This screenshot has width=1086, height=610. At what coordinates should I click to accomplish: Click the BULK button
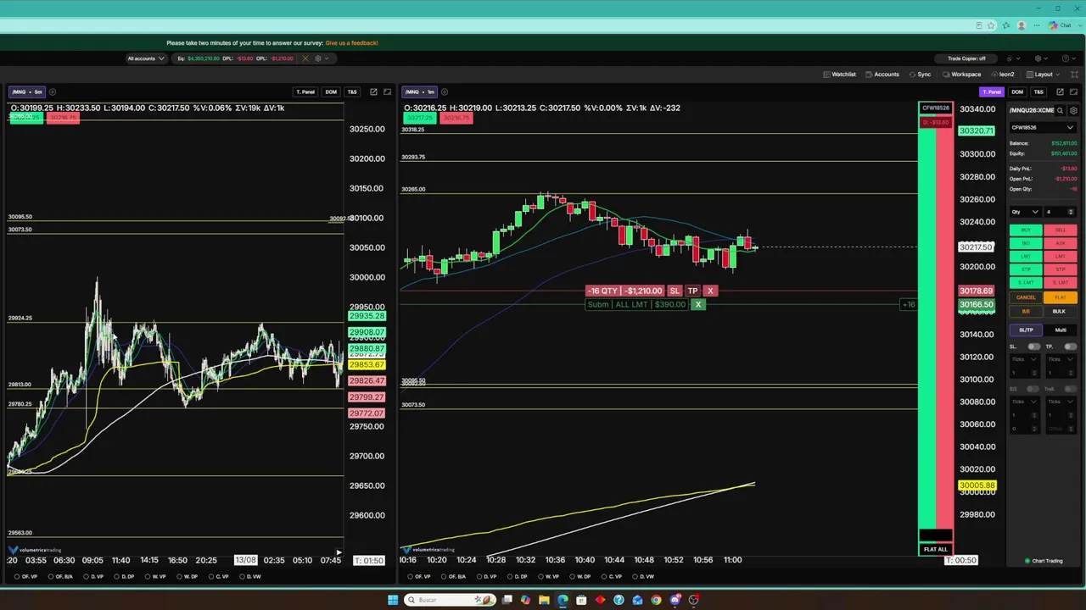pos(1061,311)
